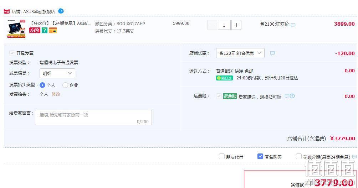Click the seller message text box
The height and width of the screenshot is (188, 358).
(93, 117)
